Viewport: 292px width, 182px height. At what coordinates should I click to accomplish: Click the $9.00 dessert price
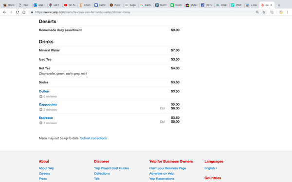point(175,30)
